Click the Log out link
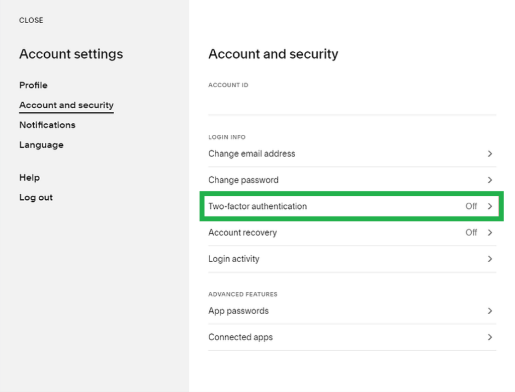This screenshot has width=515, height=392. [x=36, y=197]
